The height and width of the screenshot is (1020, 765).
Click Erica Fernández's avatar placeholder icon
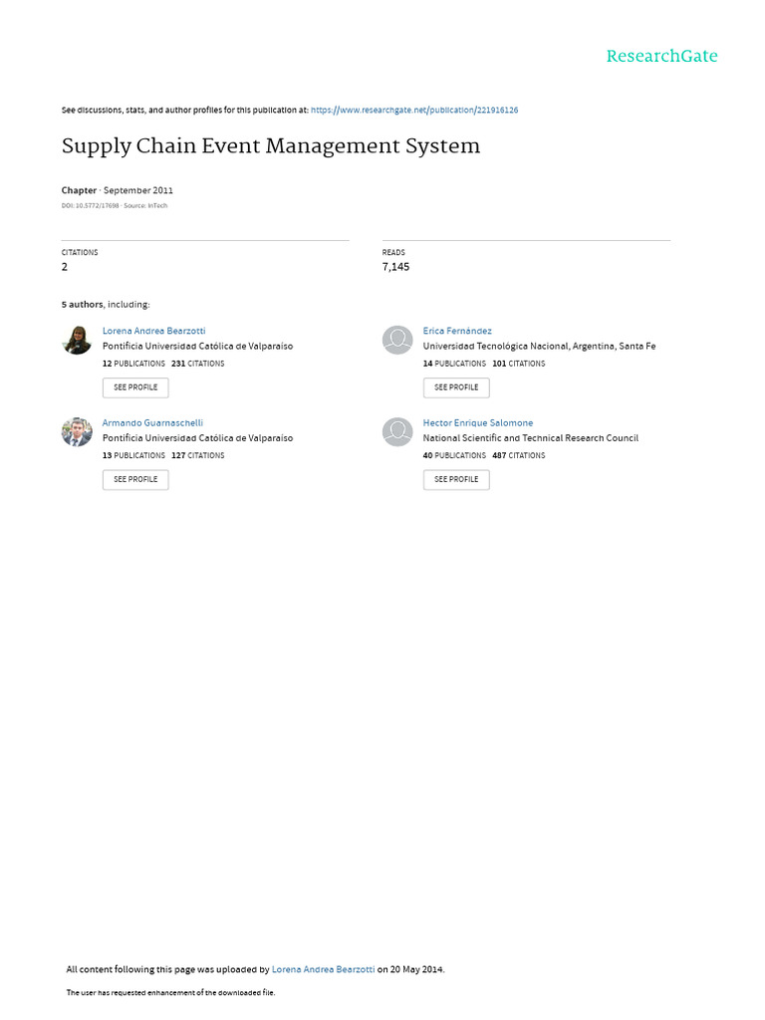pyautogui.click(x=397, y=341)
